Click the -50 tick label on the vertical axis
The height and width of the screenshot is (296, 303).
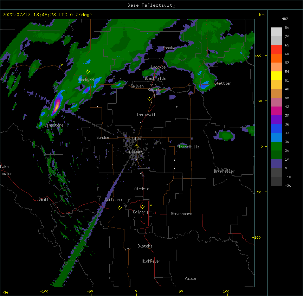258,192
